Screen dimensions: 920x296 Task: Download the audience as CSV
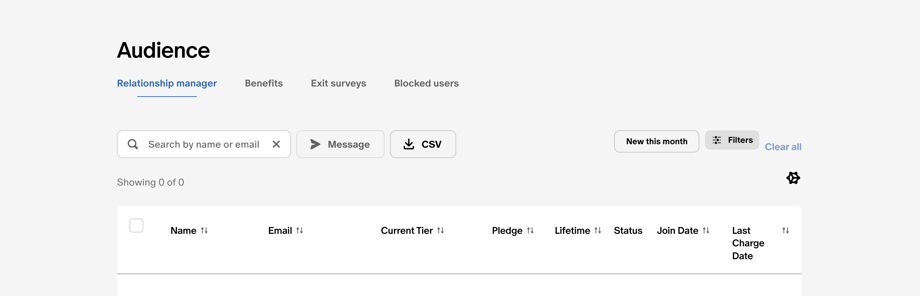[423, 144]
